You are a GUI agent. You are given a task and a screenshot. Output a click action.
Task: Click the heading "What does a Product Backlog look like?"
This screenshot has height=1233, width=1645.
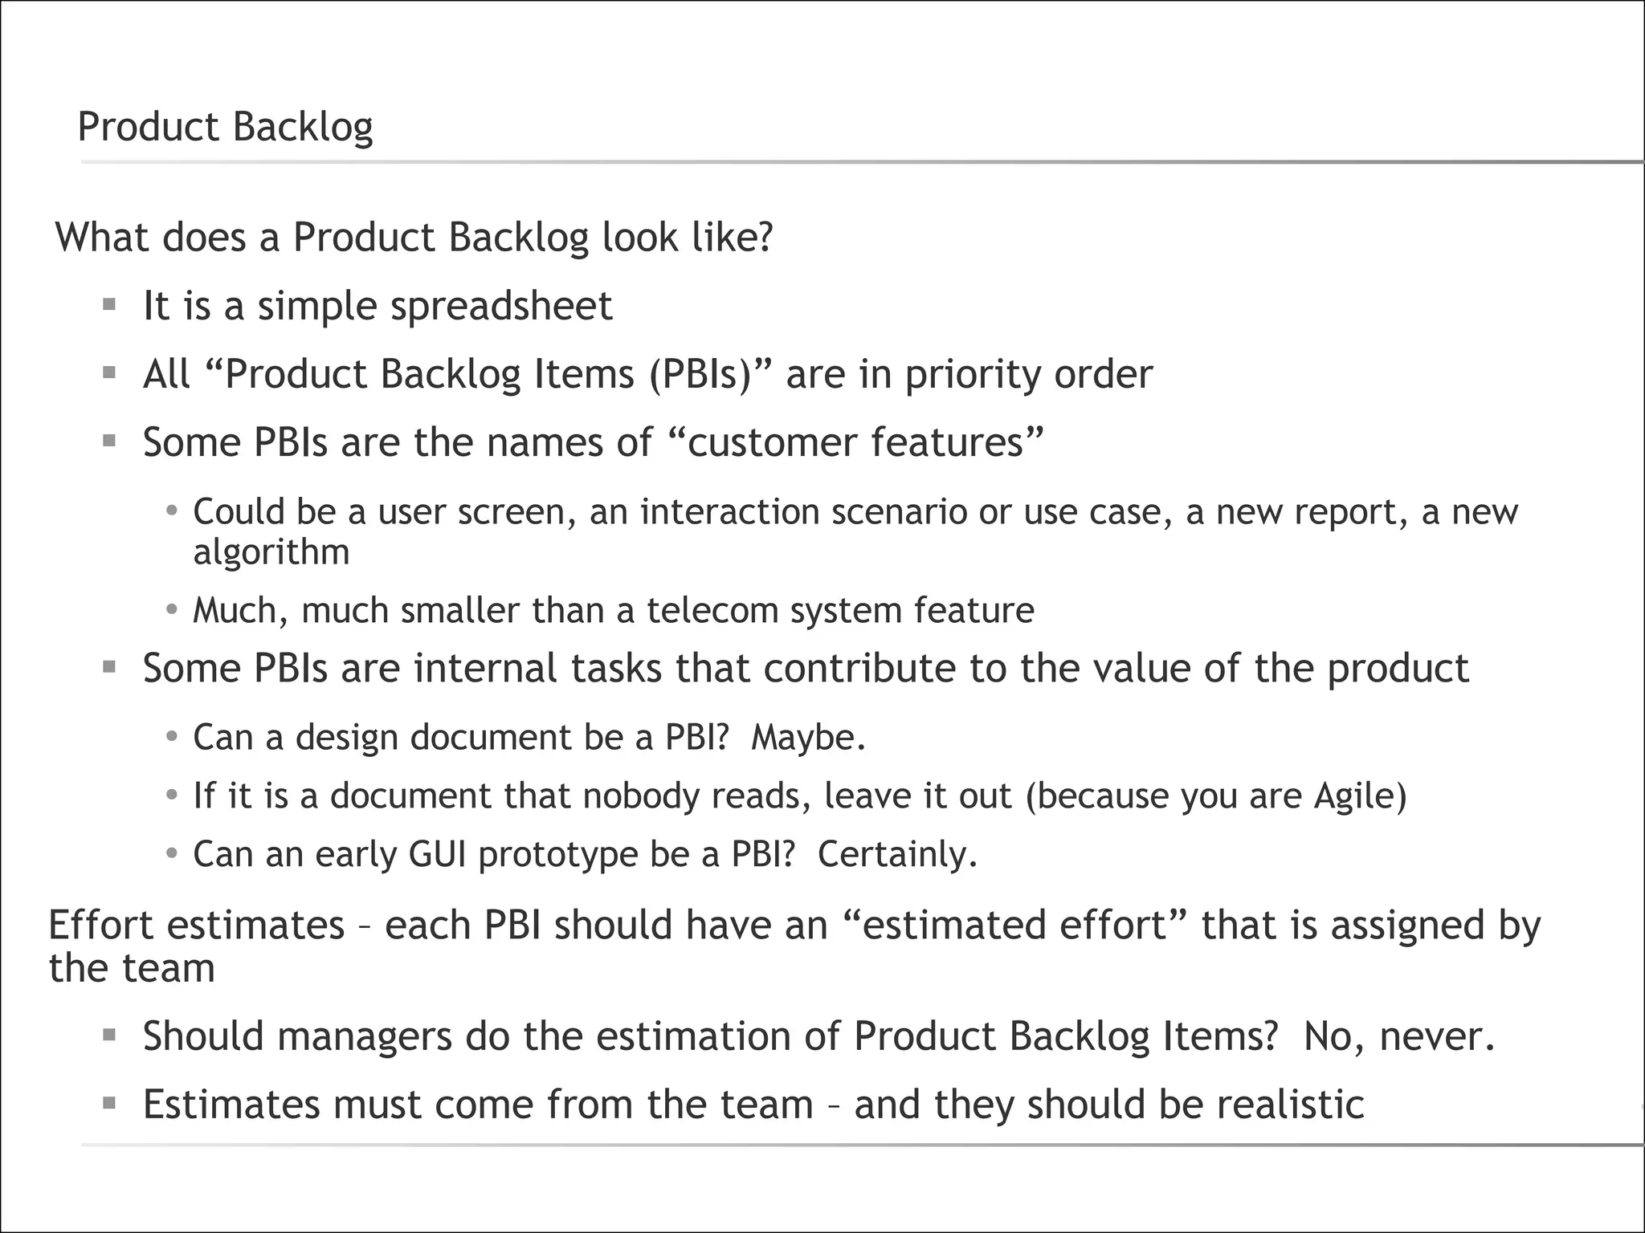pos(414,238)
